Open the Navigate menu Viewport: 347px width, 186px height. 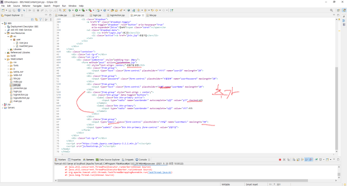[37, 6]
